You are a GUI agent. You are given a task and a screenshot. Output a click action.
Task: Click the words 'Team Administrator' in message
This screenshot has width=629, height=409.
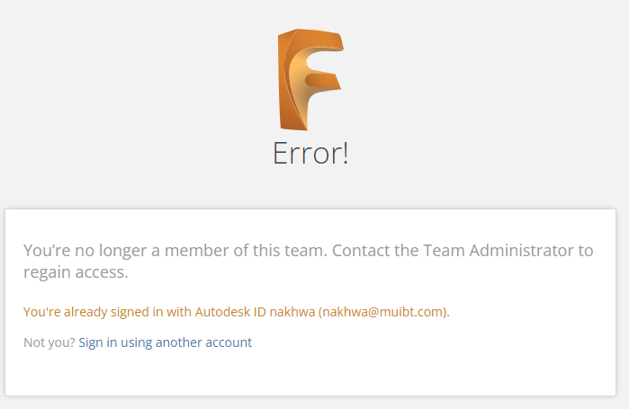499,251
